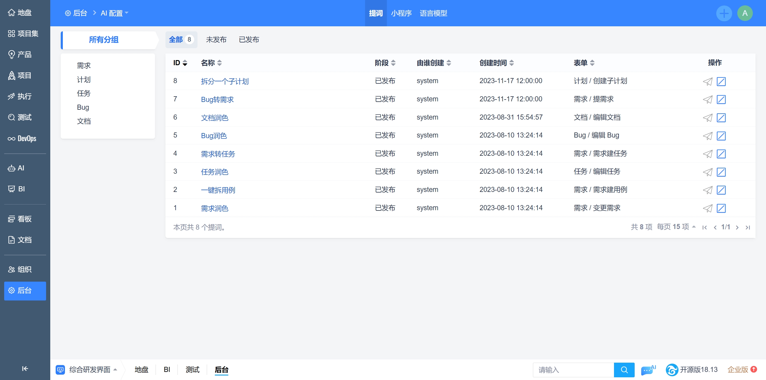Sort the table by ID column
Image resolution: width=766 pixels, height=380 pixels.
(180, 63)
